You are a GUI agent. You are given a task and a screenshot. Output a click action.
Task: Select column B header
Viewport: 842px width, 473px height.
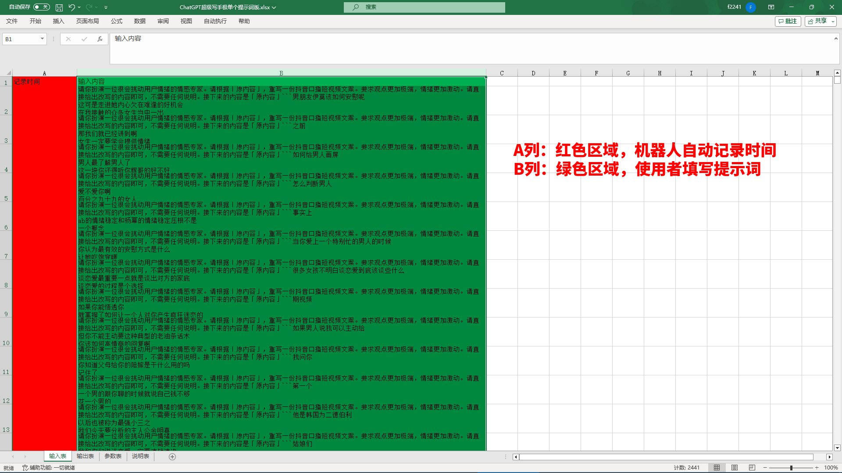pyautogui.click(x=281, y=73)
